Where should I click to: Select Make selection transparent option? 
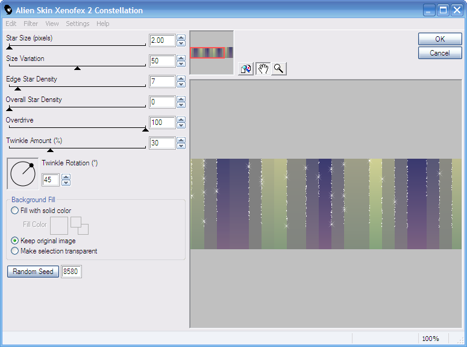point(14,251)
